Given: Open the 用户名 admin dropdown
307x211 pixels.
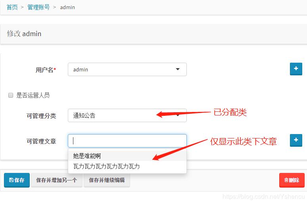Looking at the screenshot, I should tap(127, 69).
